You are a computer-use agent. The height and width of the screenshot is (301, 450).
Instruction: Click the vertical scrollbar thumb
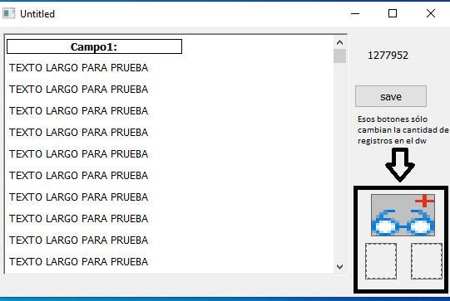340,56
